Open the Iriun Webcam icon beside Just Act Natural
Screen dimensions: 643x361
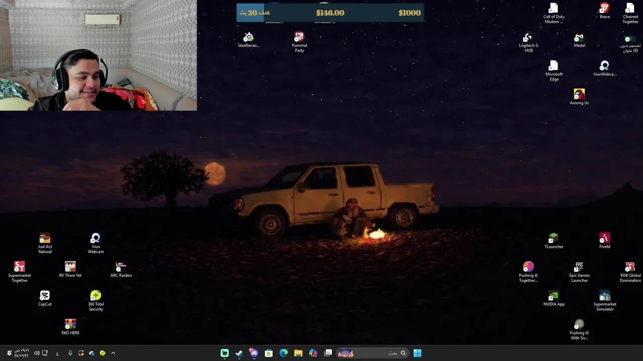coord(95,243)
